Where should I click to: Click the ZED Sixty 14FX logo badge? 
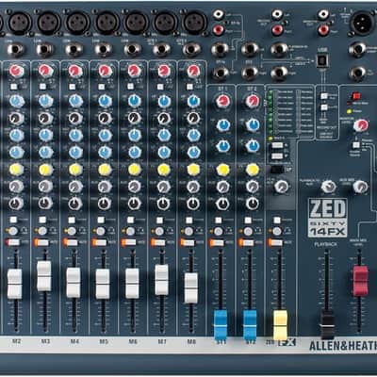(328, 218)
